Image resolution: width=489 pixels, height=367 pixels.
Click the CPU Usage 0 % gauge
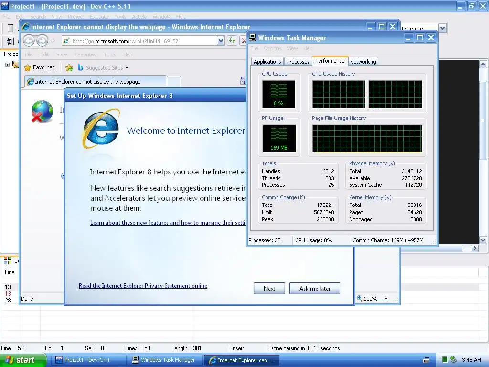click(x=278, y=94)
